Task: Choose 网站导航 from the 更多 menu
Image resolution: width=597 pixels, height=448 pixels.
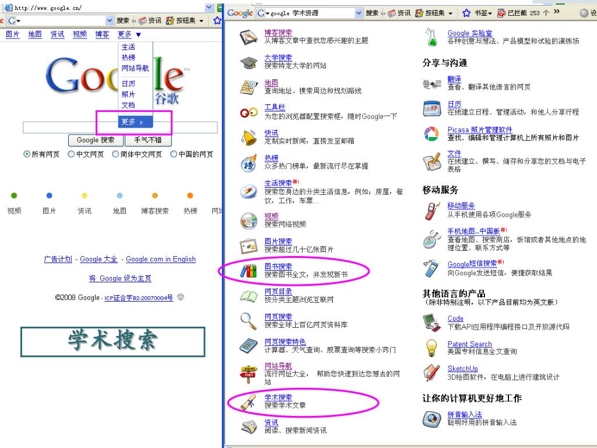Action: click(135, 68)
